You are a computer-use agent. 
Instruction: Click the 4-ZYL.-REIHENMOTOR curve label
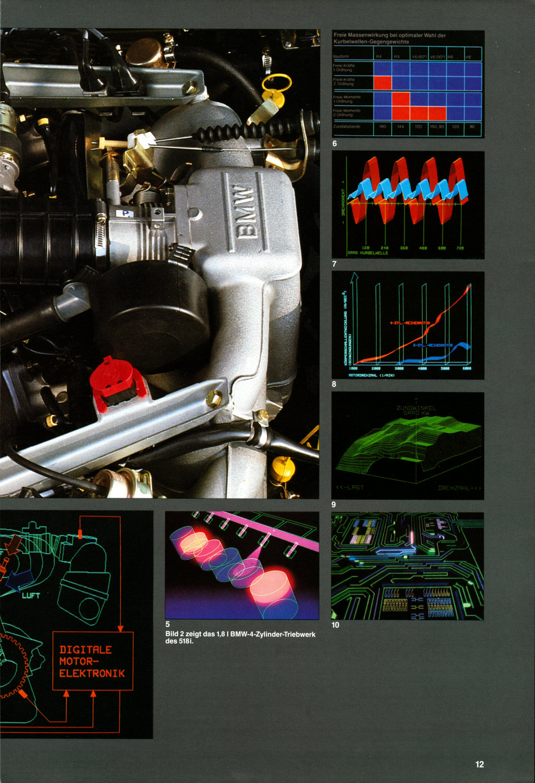click(x=410, y=323)
